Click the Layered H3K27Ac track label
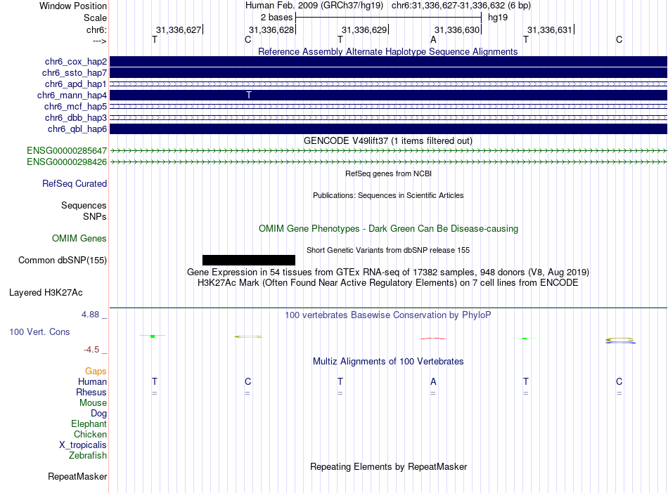 point(46,293)
